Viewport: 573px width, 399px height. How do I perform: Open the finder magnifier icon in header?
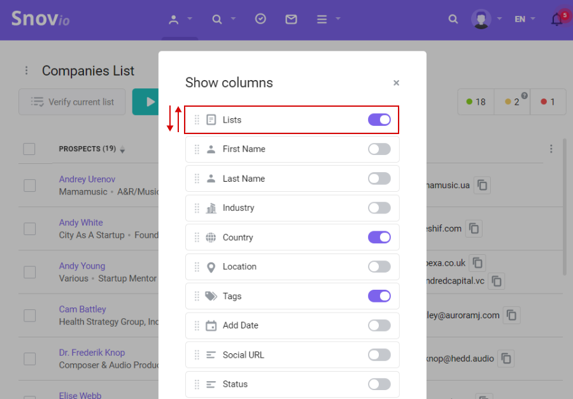pos(217,19)
